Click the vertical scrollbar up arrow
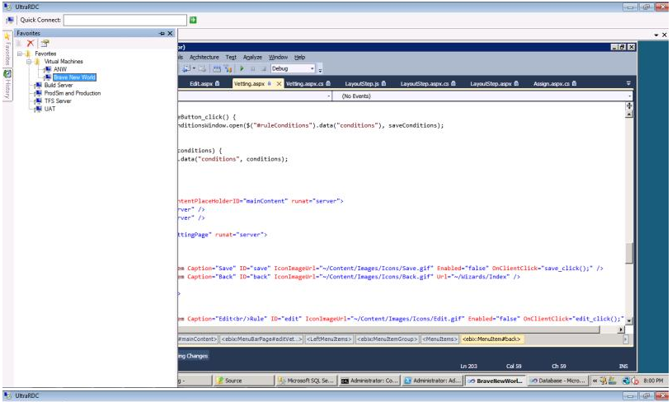 tap(629, 115)
